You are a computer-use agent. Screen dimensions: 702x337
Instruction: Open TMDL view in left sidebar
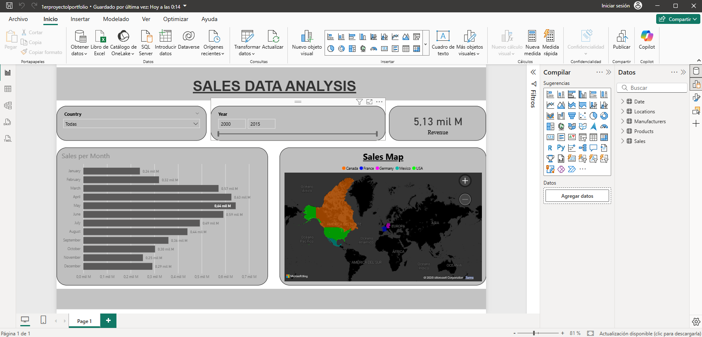[8, 138]
